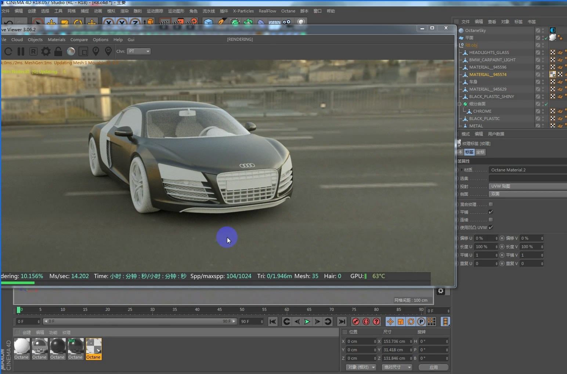Activate the material picker pin icon
567x374 pixels.
click(x=108, y=51)
